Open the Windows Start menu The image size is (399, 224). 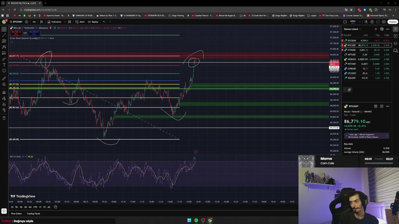[x=189, y=220]
